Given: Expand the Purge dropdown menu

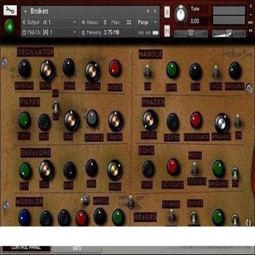Looking at the screenshot, I should pyautogui.click(x=147, y=22).
